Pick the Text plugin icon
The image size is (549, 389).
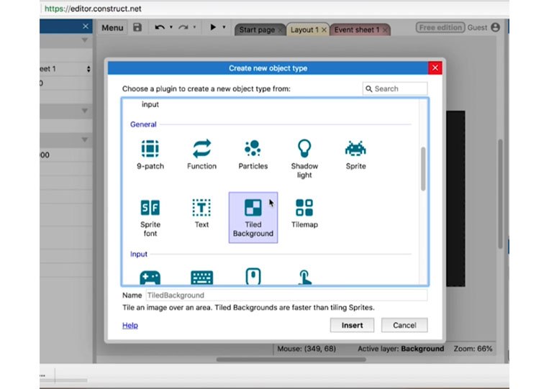coord(201,208)
